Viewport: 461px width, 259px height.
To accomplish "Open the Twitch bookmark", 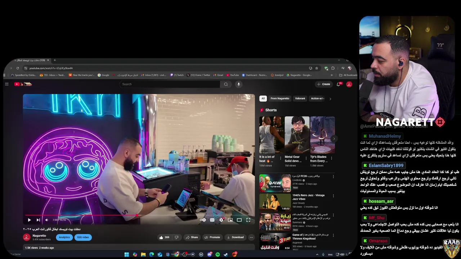I will point(177,75).
